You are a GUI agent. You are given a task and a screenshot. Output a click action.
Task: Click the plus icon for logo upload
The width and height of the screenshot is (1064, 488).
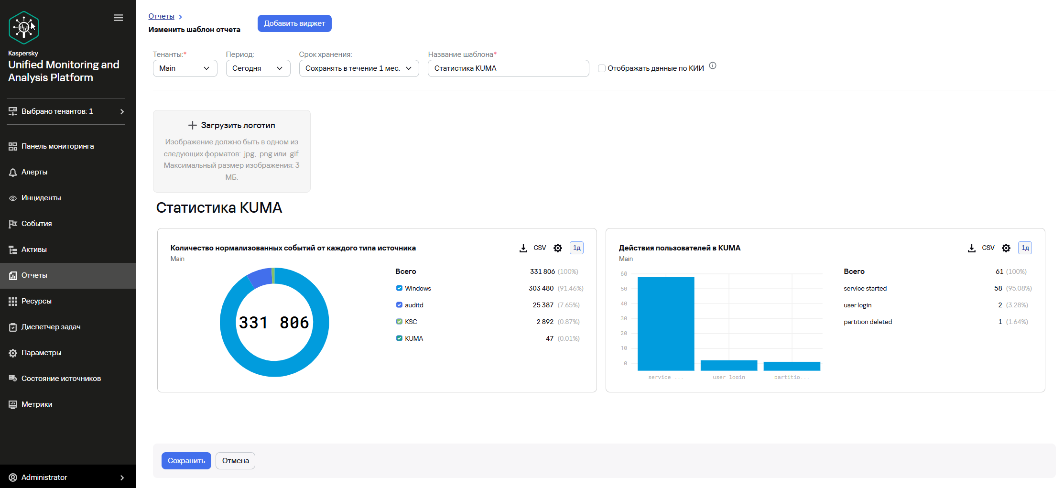coord(192,125)
